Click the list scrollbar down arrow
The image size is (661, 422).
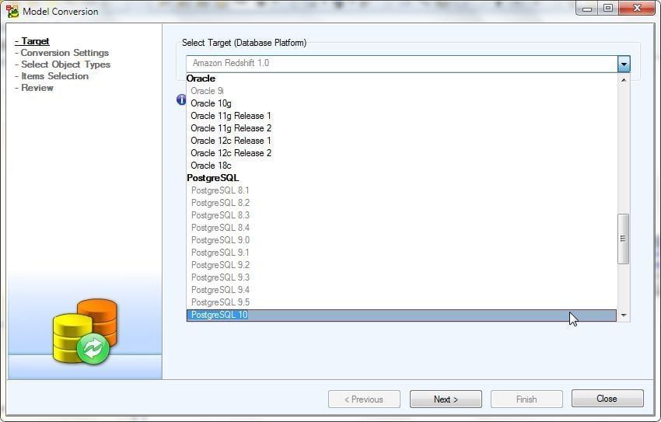(624, 315)
